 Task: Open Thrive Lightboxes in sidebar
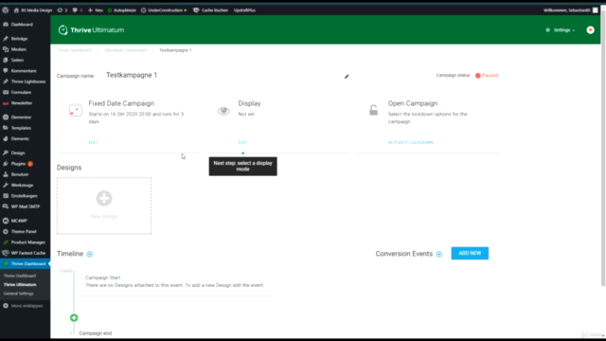26,81
